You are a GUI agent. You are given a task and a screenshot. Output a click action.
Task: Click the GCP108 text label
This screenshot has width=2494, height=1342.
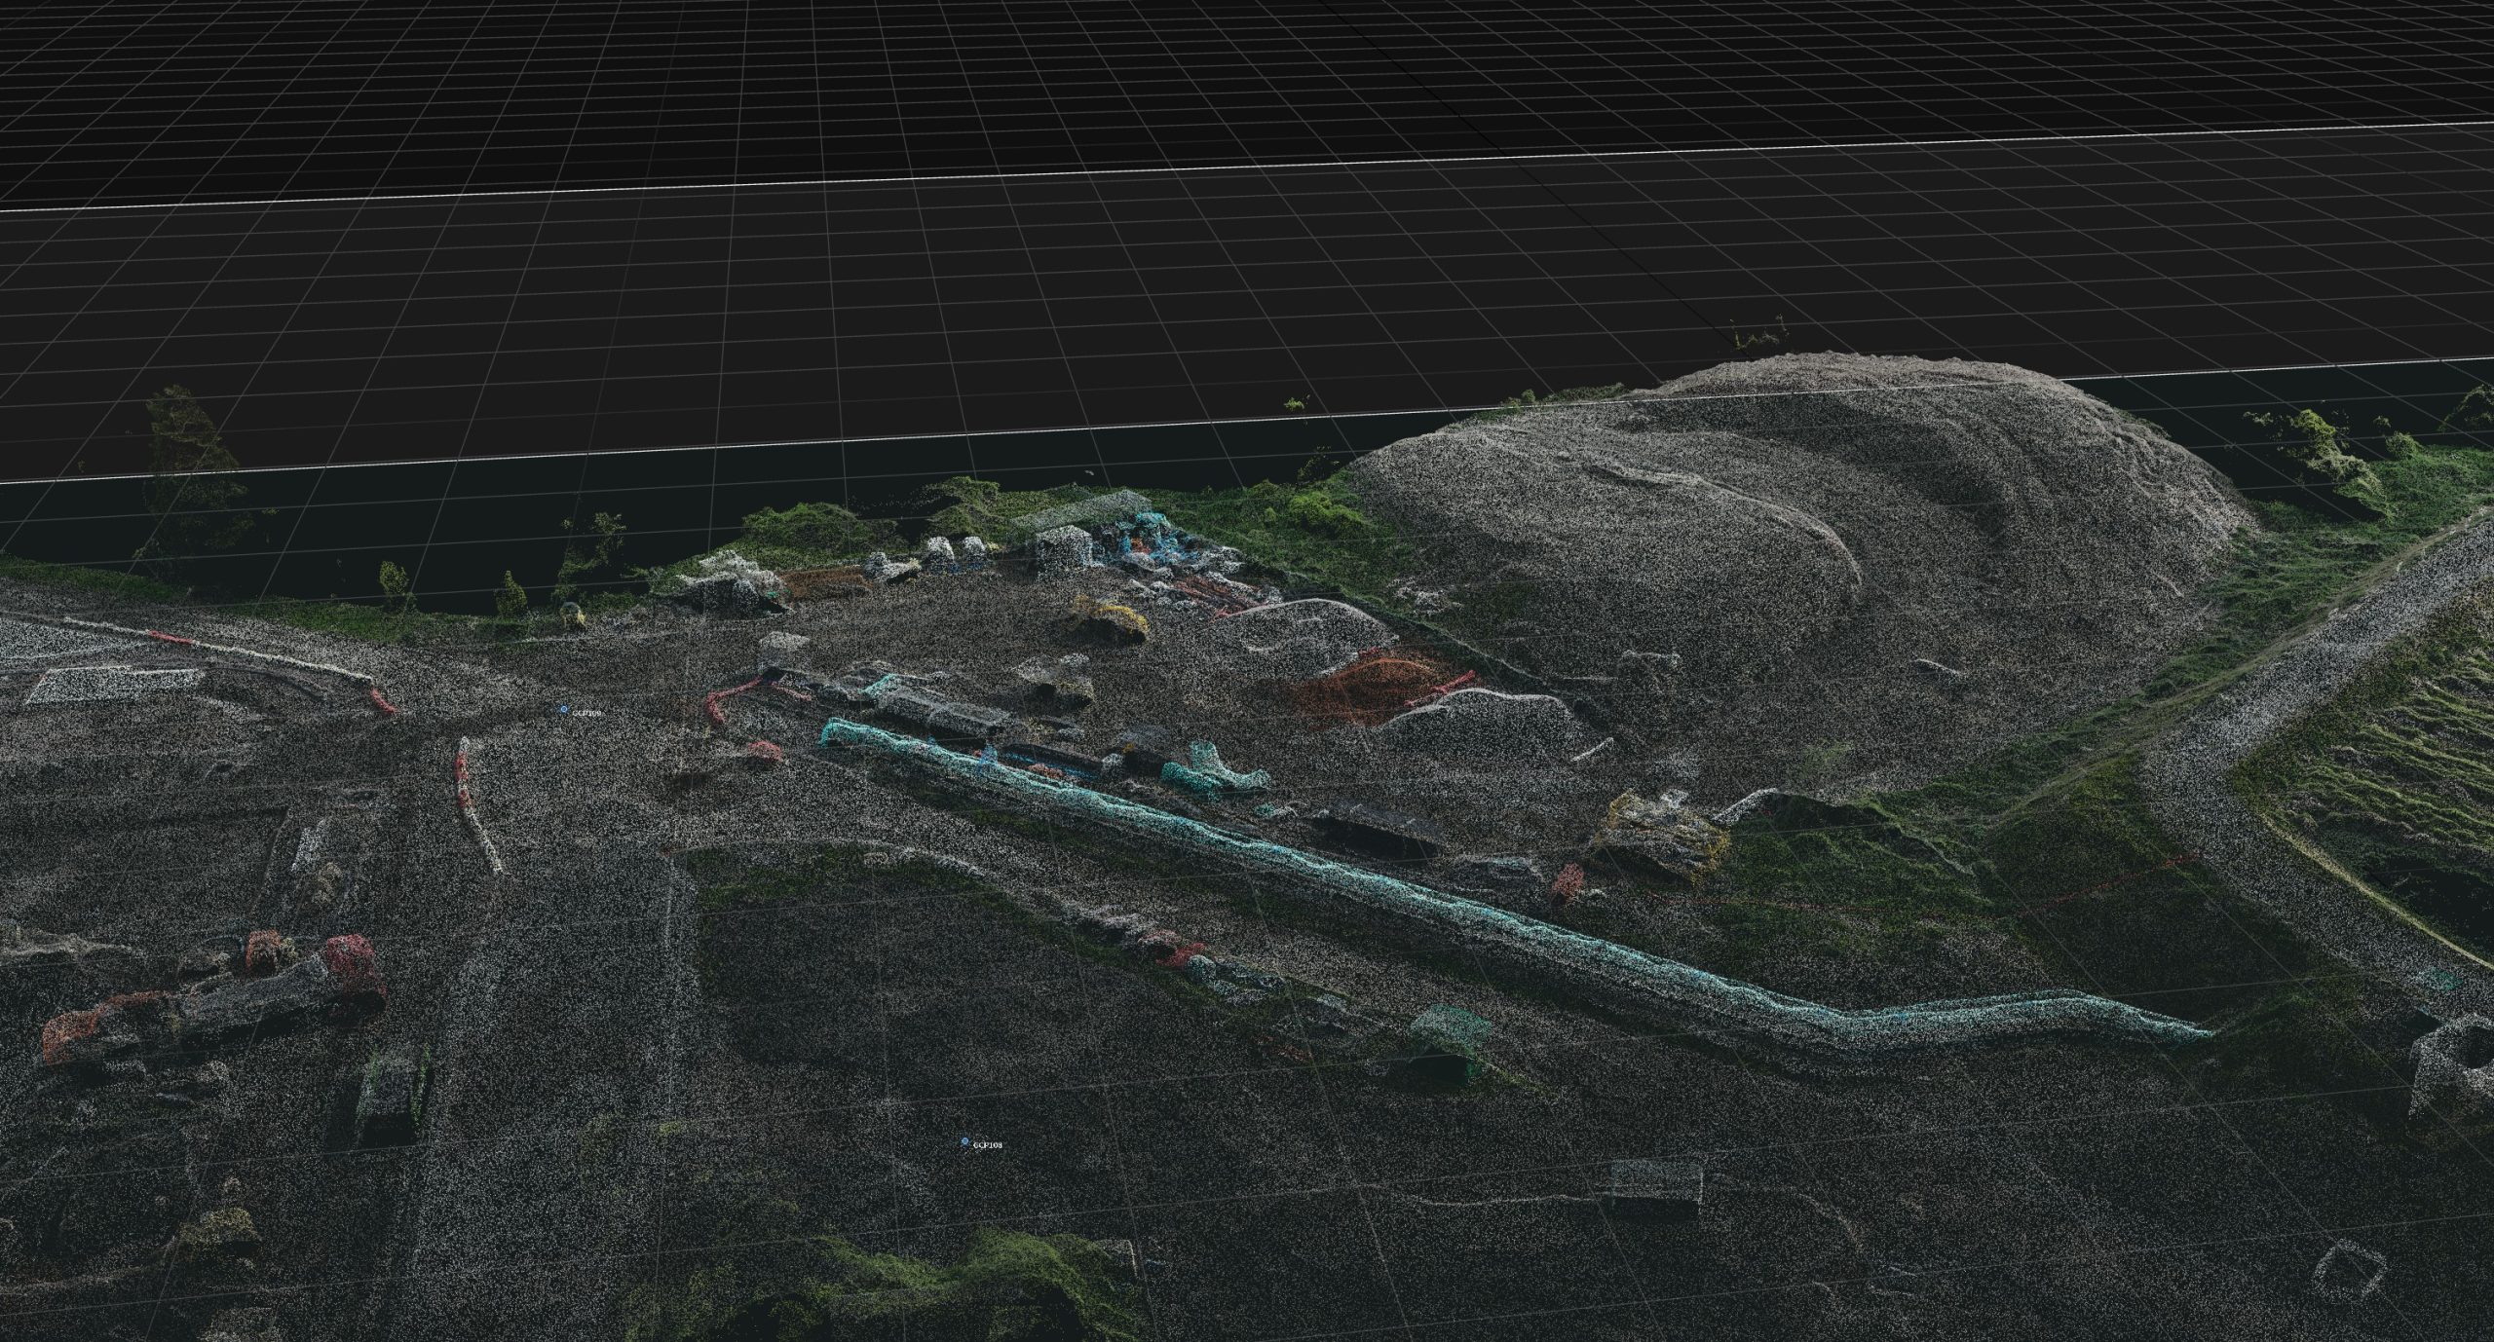(x=988, y=1145)
